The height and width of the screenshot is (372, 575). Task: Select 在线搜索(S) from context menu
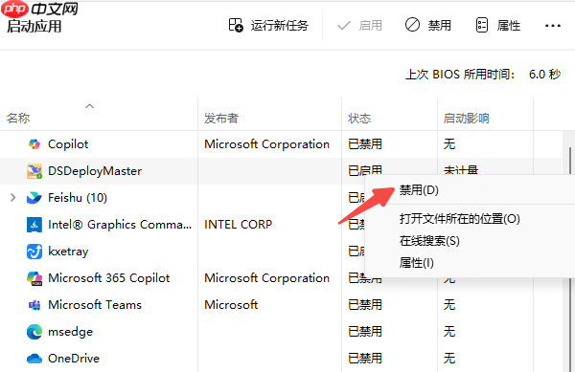click(x=429, y=241)
